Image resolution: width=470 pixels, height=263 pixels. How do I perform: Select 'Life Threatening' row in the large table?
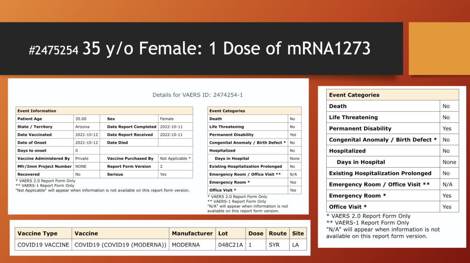pos(353,117)
